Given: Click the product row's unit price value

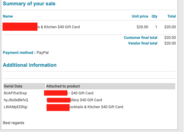Looking at the screenshot, I should coord(142,27).
